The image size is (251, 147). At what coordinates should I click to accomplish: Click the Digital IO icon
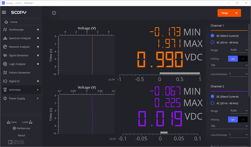5,81
